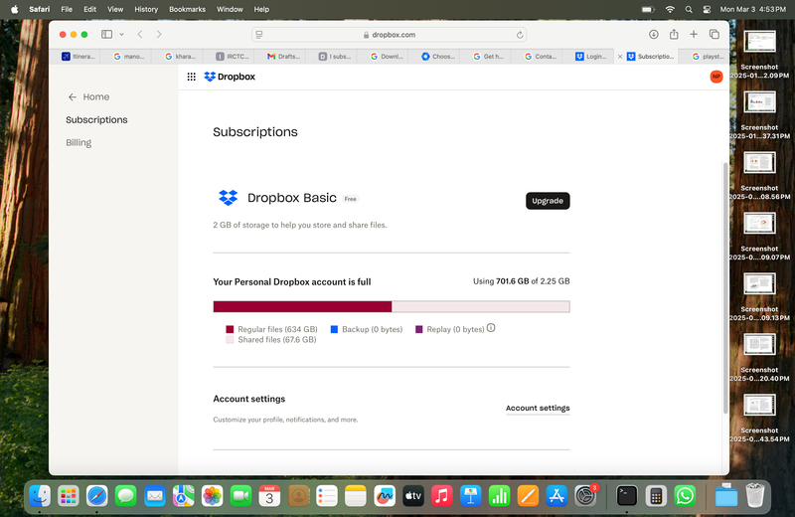Open the Window menu
This screenshot has width=795, height=517.
(230, 9)
